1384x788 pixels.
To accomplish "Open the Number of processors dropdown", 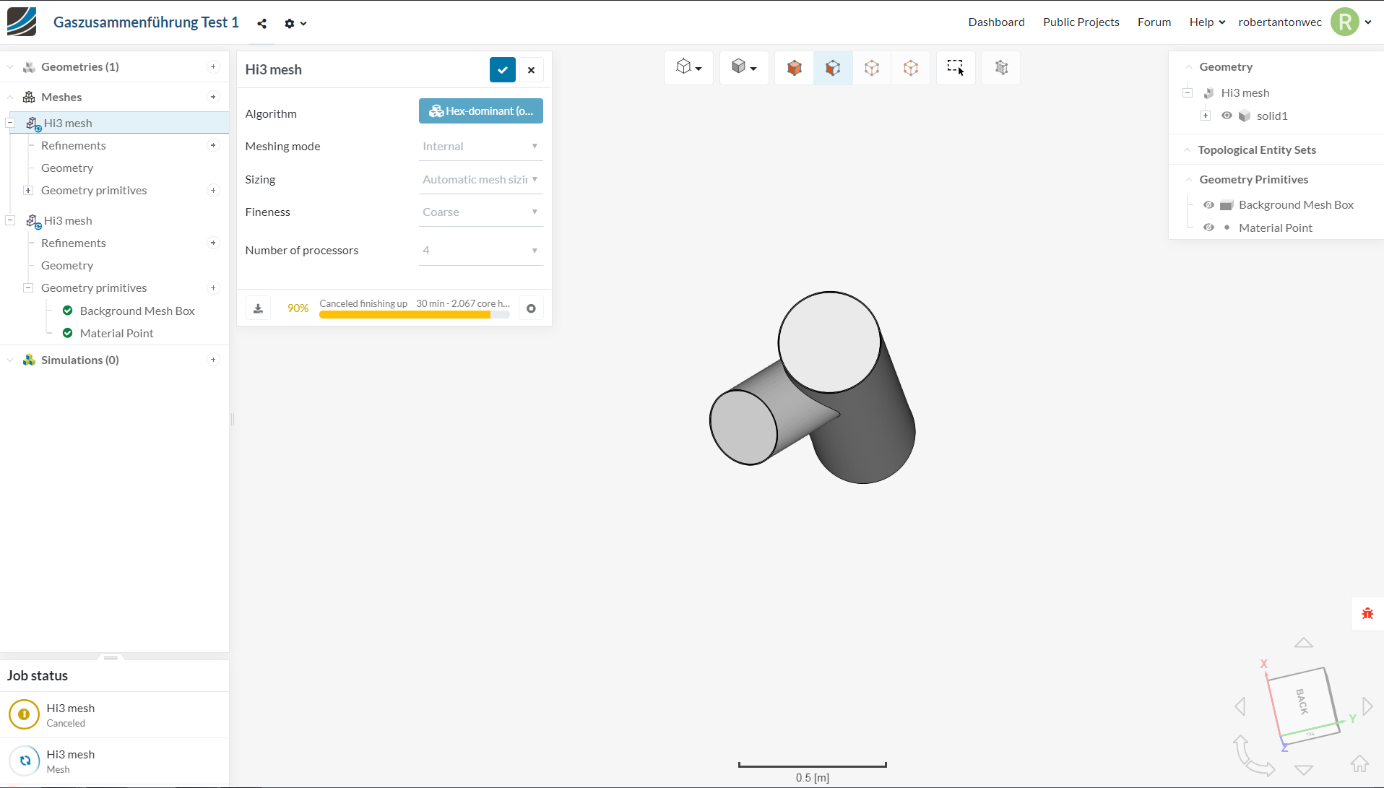I will tap(481, 251).
